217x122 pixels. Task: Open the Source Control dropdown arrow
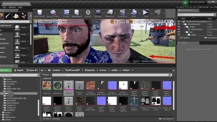tap(60, 14)
